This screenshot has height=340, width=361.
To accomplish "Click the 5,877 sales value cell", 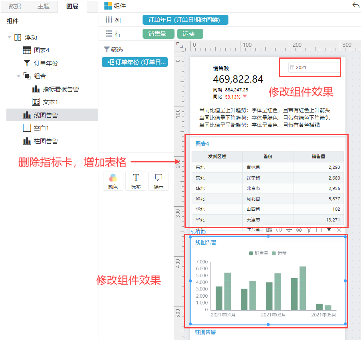I will coord(318,199).
